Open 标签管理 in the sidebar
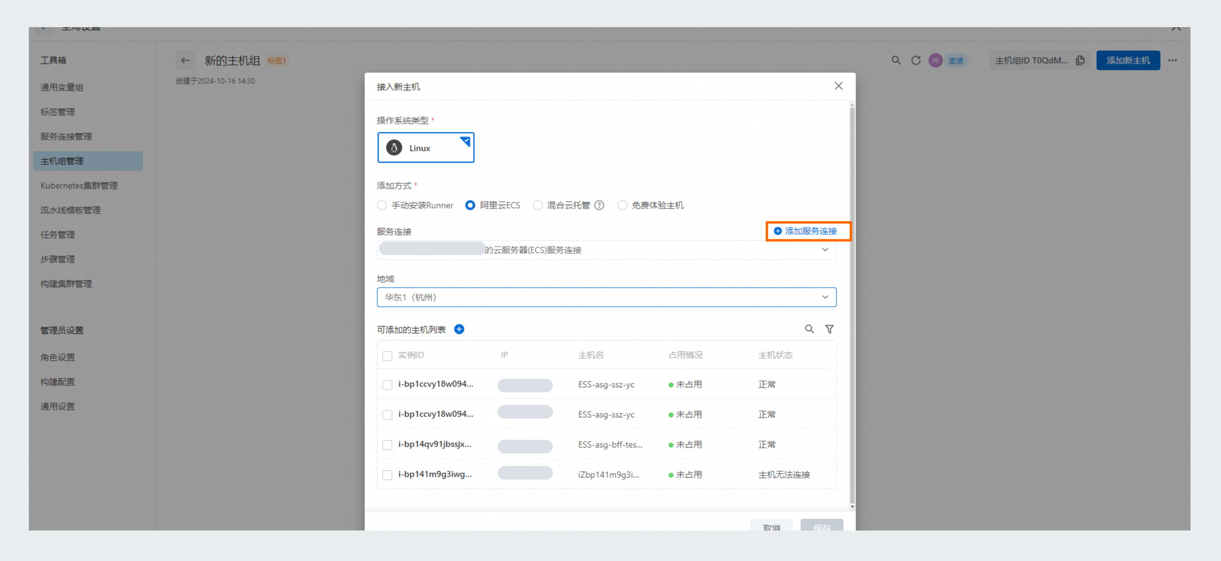This screenshot has height=561, width=1221. 57,112
